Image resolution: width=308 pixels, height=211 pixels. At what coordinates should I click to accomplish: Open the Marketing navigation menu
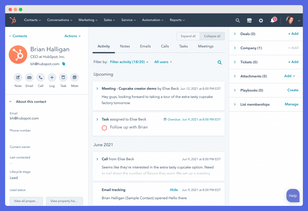tap(88, 20)
